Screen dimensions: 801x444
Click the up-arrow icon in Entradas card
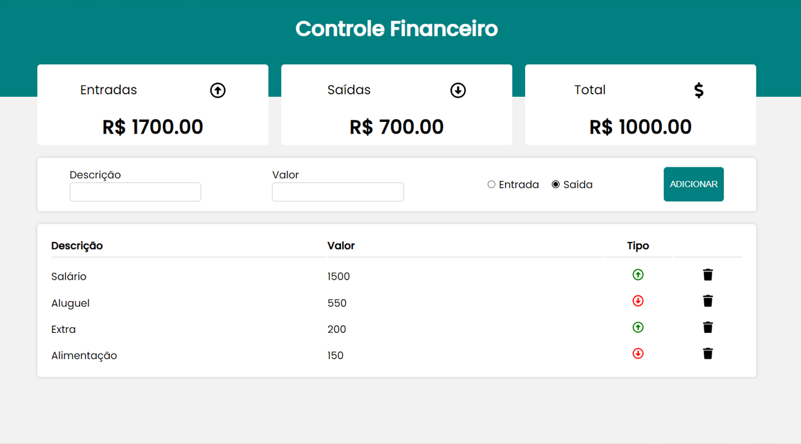tap(218, 90)
